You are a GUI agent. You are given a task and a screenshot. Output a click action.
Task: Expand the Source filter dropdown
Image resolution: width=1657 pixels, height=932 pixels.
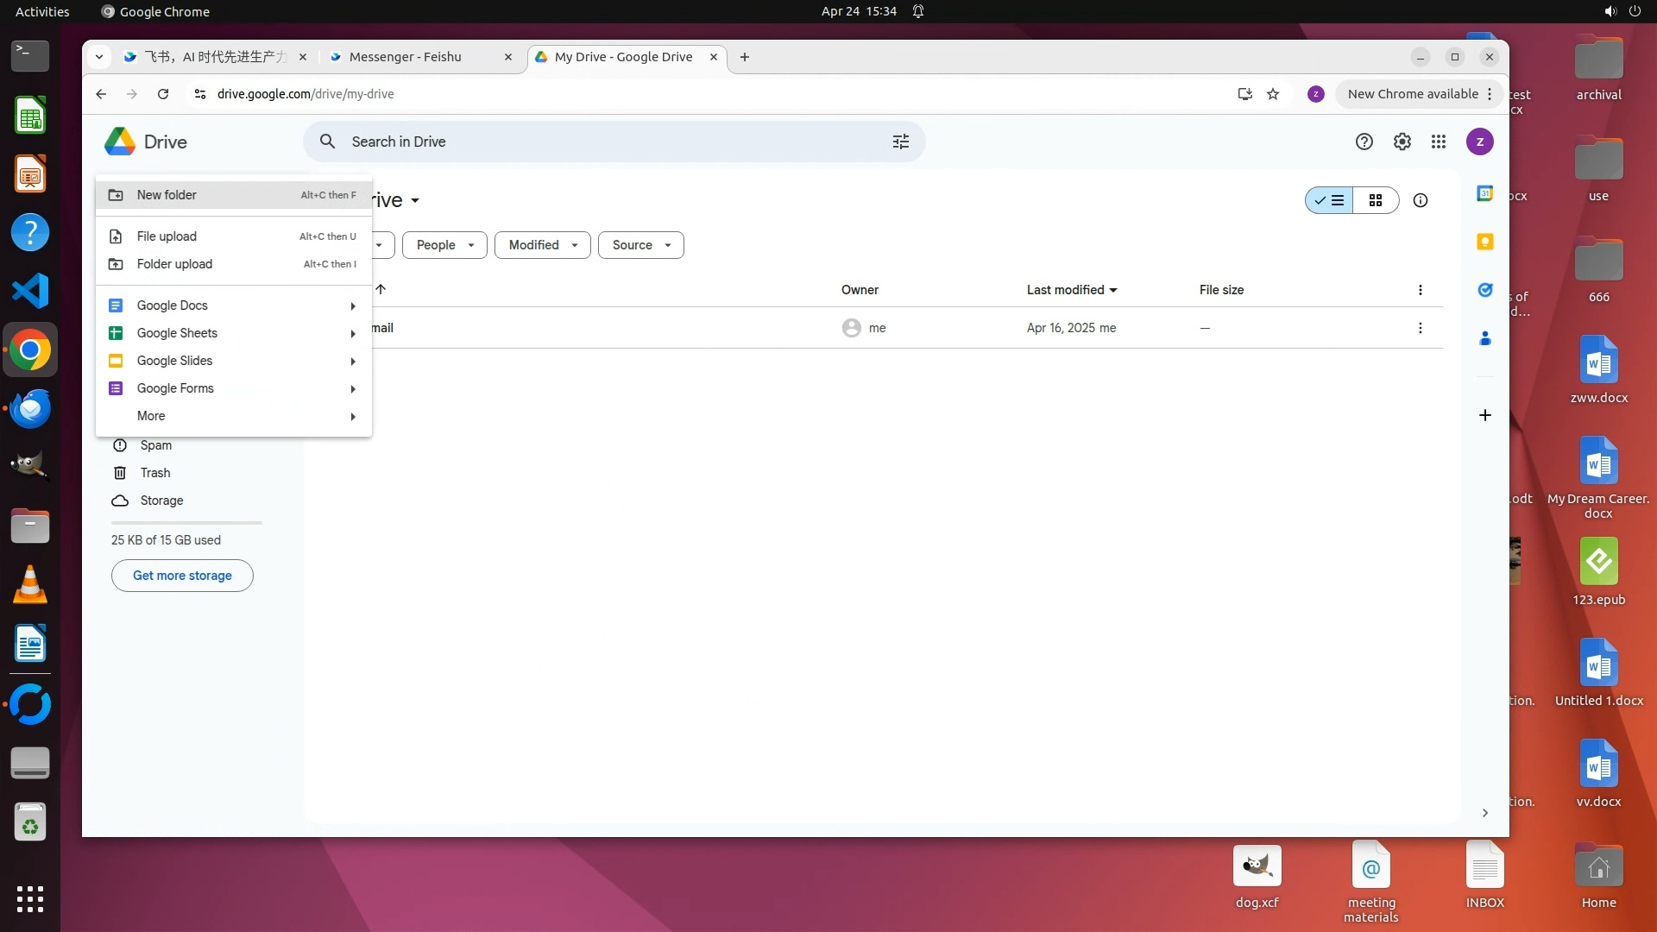click(x=640, y=245)
